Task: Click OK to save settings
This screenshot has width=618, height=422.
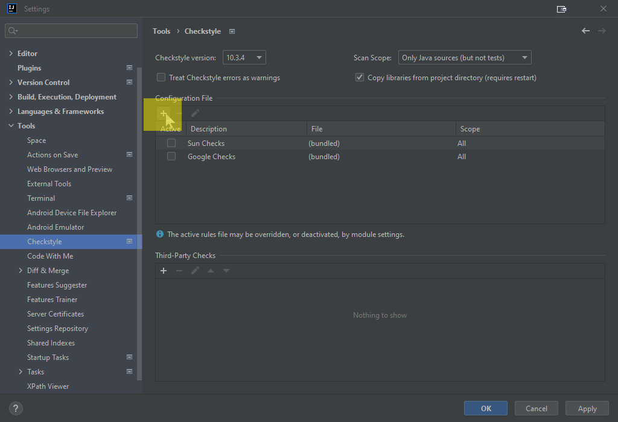Action: click(x=486, y=408)
